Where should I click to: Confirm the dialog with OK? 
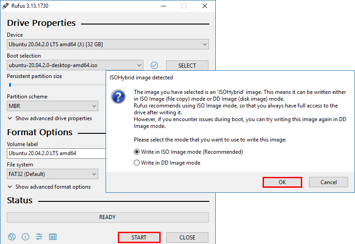[x=282, y=182]
